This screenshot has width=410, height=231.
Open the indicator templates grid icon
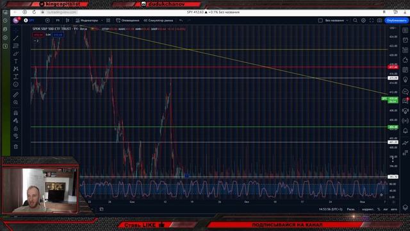(108, 20)
